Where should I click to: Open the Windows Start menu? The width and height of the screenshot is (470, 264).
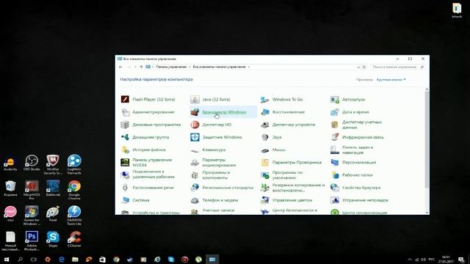pos(7,259)
